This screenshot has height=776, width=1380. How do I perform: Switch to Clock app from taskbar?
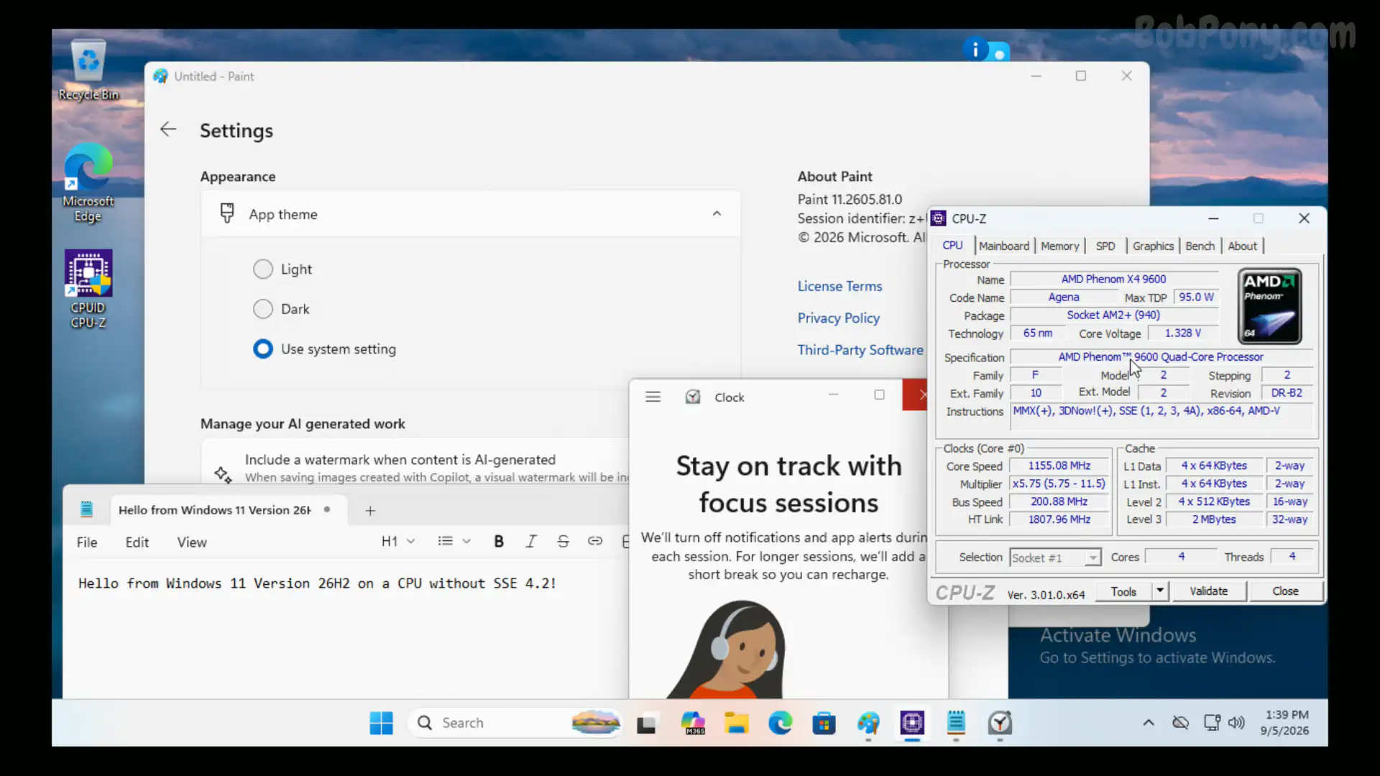1000,724
